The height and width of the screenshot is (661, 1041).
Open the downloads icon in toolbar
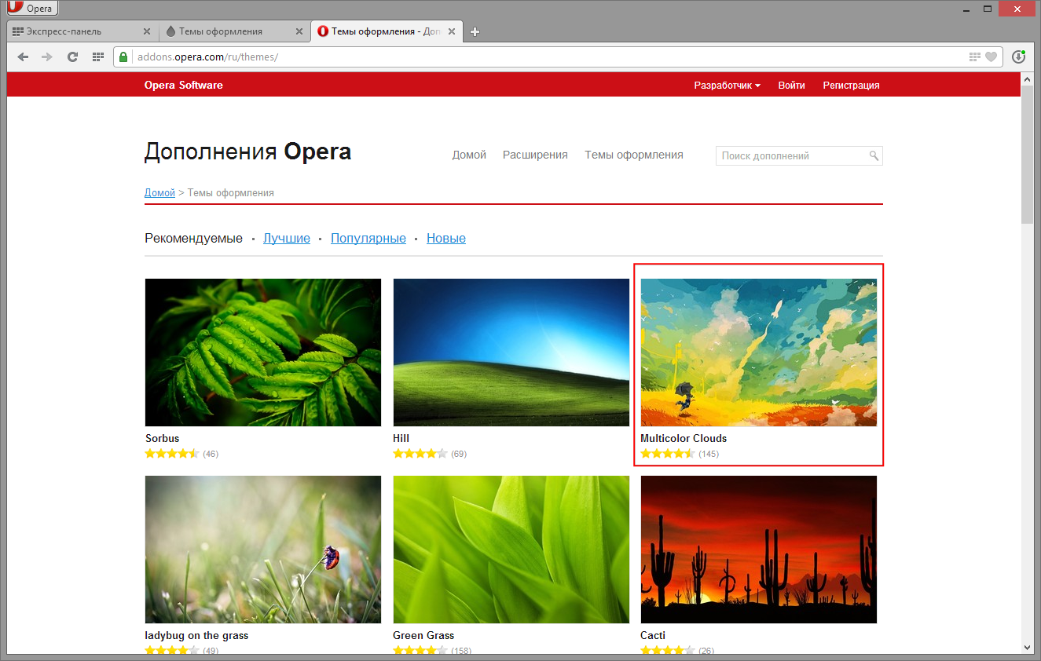point(1018,57)
